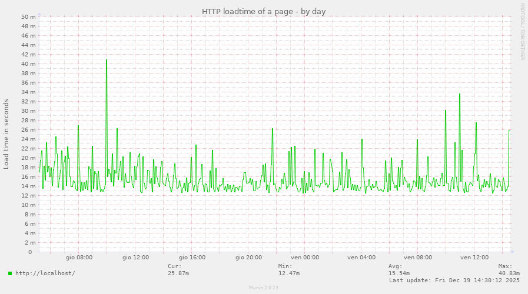The width and height of the screenshot is (528, 294).
Task: Select the Min value 12.47m
Action: click(x=289, y=273)
